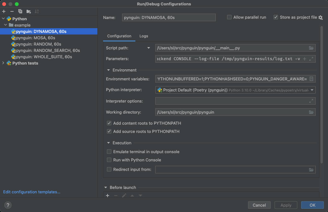The image size is (328, 212).
Task: Select the pynguin: MOSA, 60s configuration
Action: tap(35, 38)
